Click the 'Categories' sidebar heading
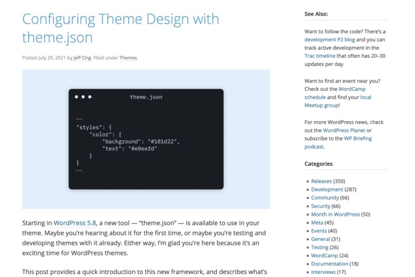 319,164
